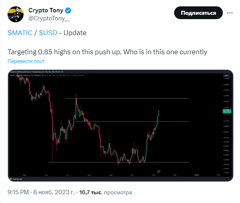Click the USDT label atop price axis
240x203 pixels.
coord(226,75)
